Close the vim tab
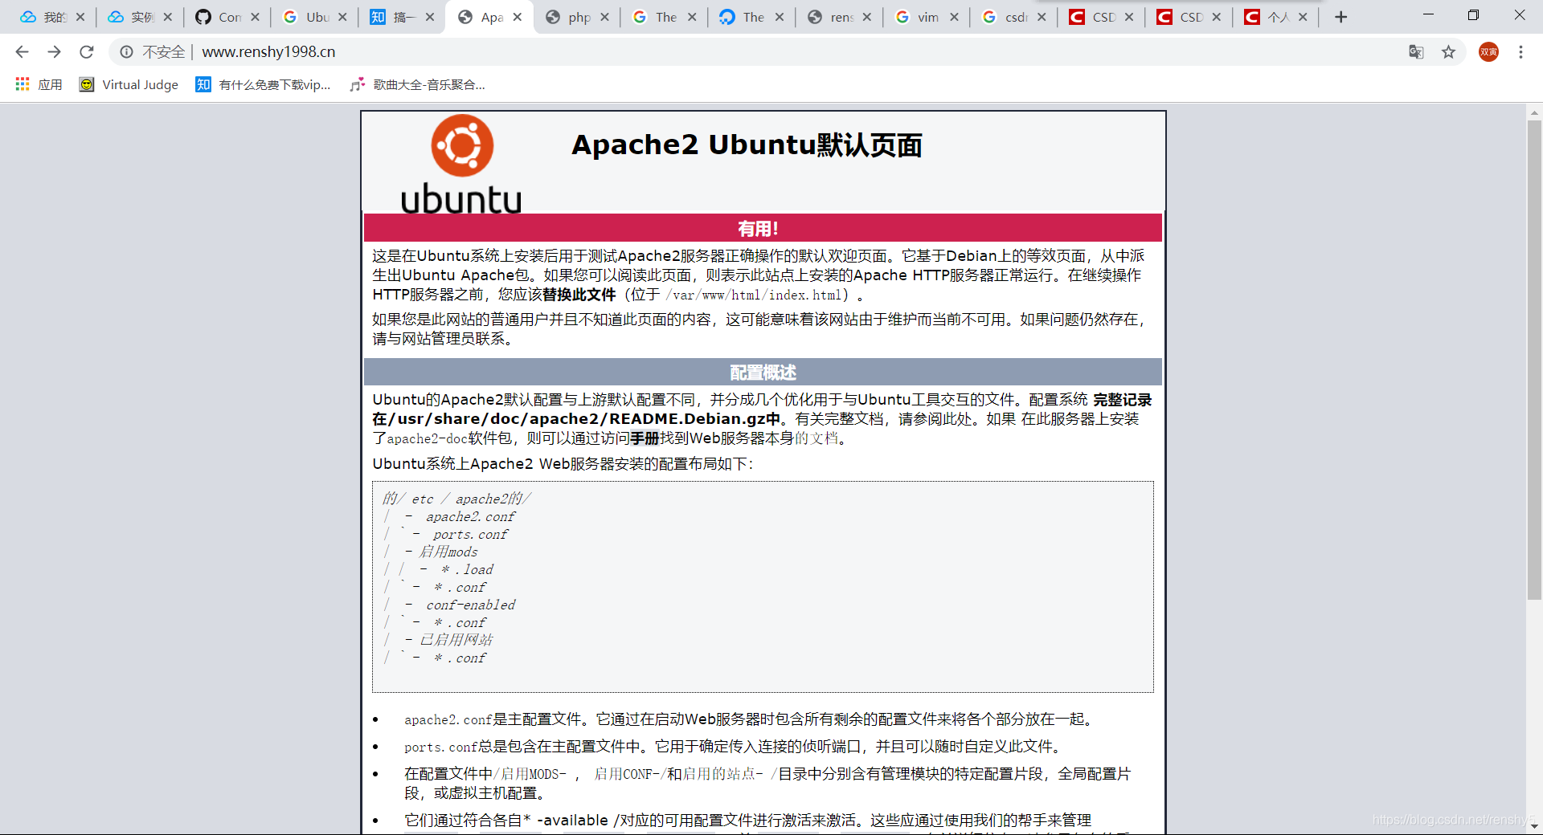The height and width of the screenshot is (835, 1543). pyautogui.click(x=954, y=17)
